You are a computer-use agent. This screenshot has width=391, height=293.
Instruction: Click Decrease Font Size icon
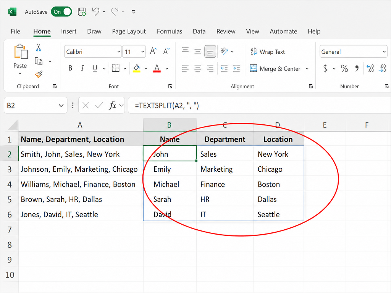[x=166, y=51]
